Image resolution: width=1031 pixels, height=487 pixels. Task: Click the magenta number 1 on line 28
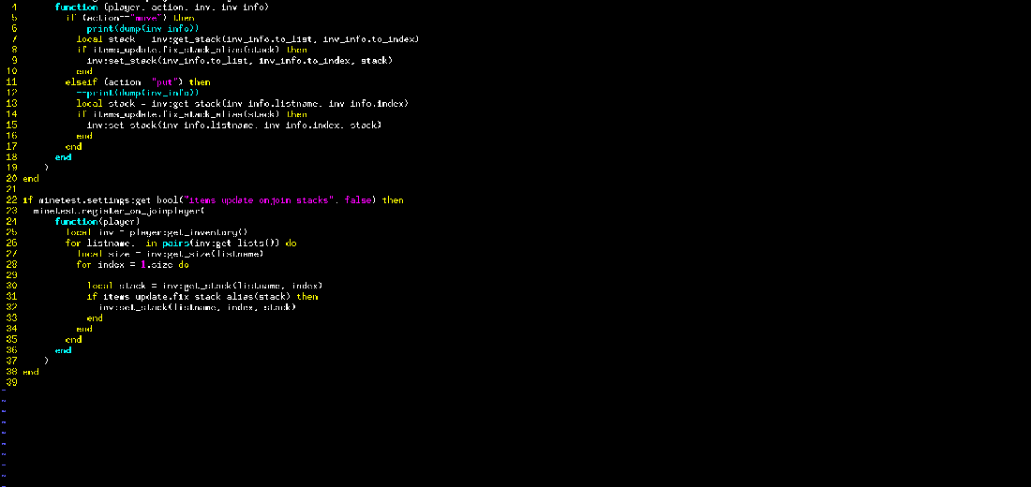(x=143, y=265)
